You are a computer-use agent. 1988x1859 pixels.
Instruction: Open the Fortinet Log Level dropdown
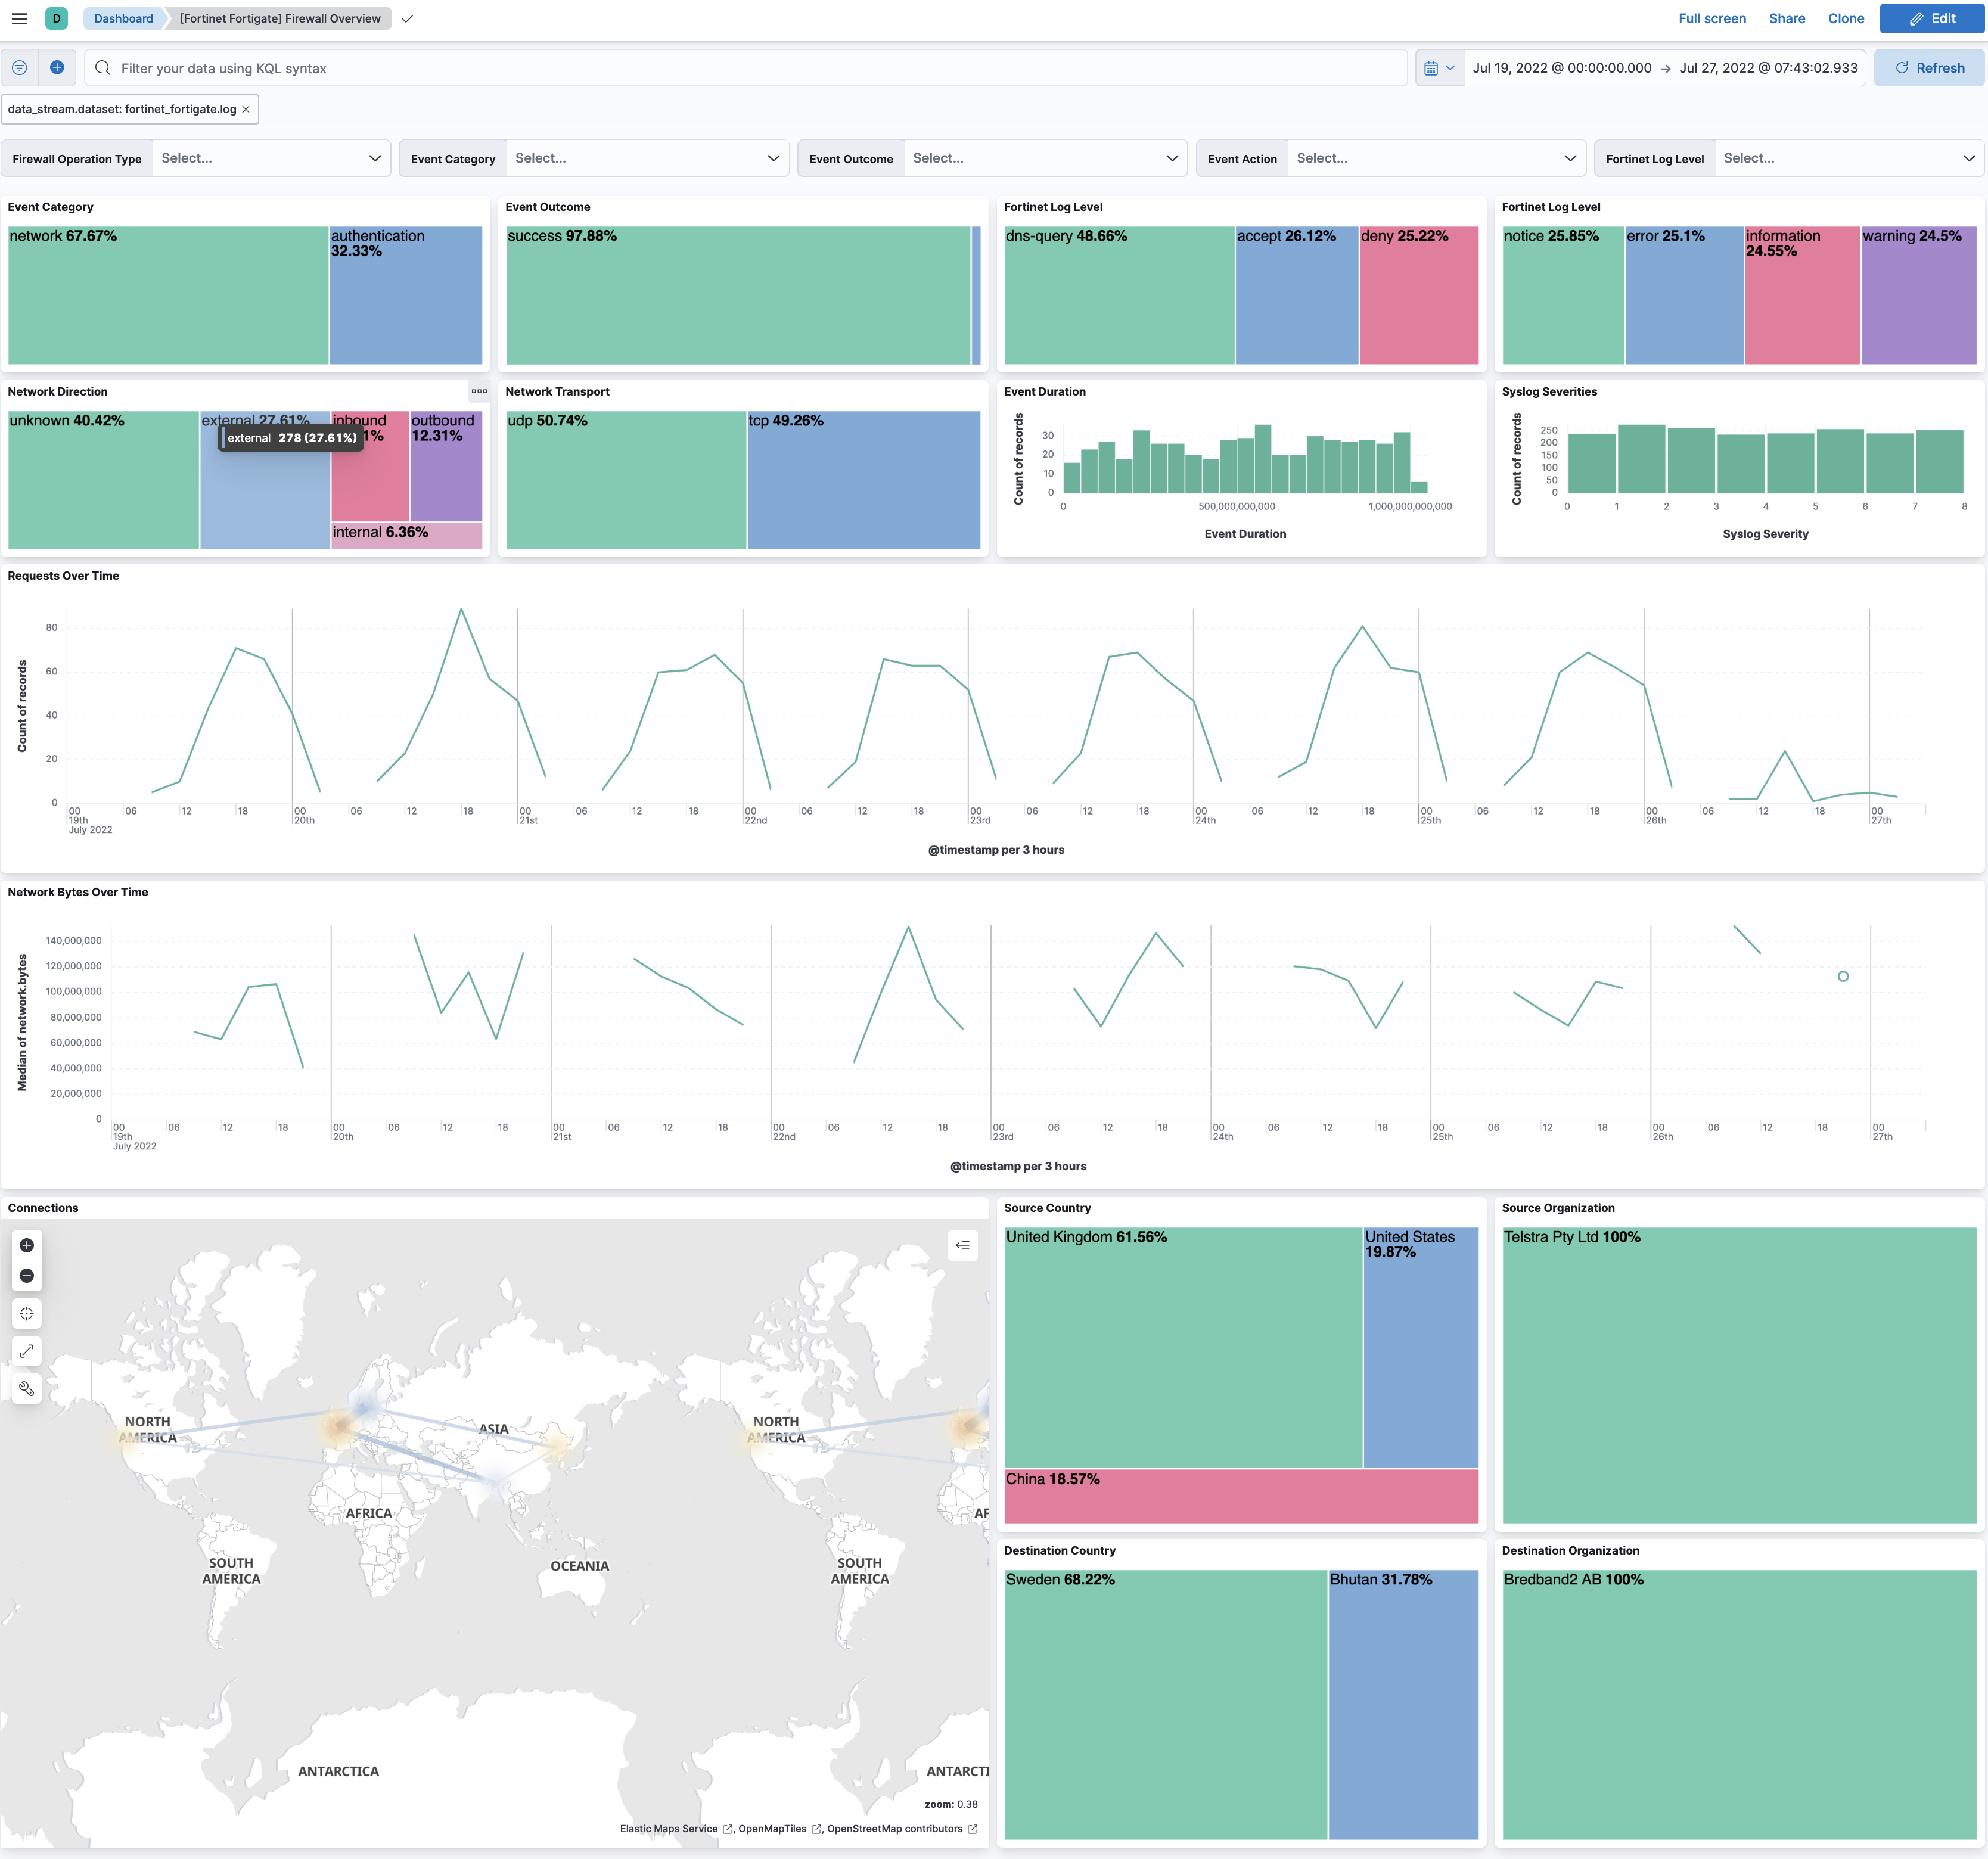1848,158
